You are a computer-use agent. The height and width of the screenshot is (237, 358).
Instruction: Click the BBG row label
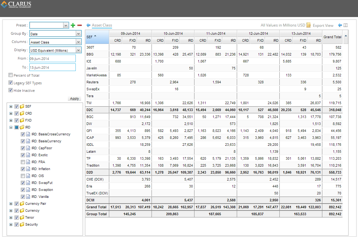tap(90, 54)
